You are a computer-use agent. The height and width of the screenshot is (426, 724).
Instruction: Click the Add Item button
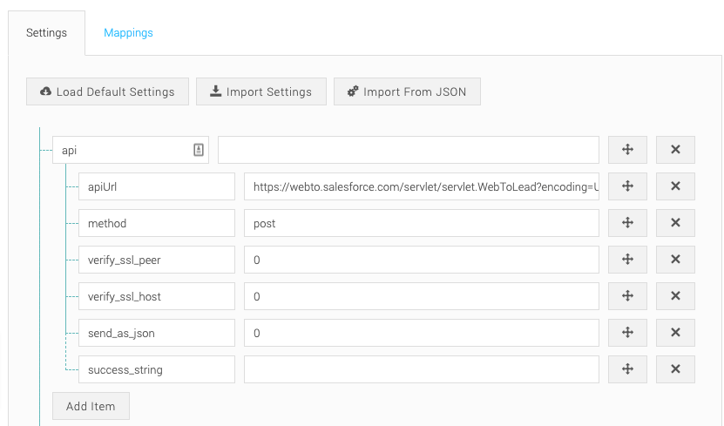pyautogui.click(x=91, y=406)
